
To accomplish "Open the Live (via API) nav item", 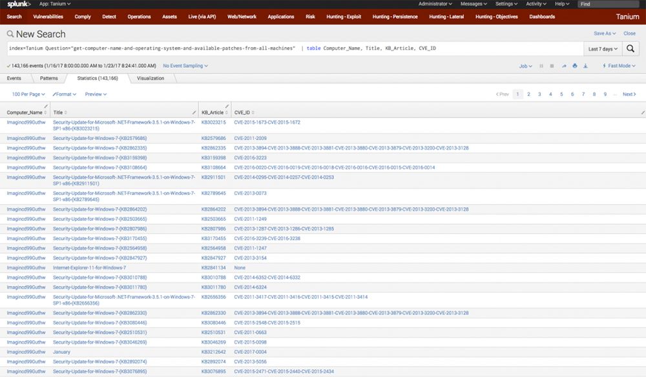I will pyautogui.click(x=202, y=17).
